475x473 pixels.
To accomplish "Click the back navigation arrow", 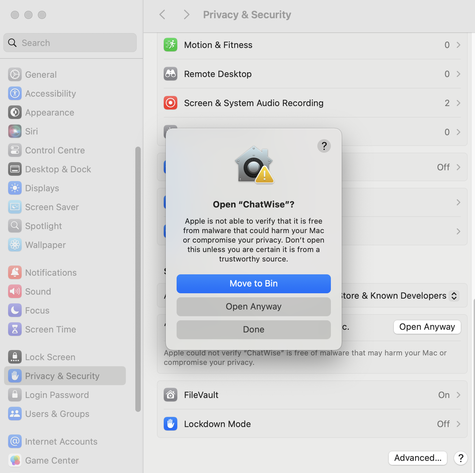I will 162,15.
